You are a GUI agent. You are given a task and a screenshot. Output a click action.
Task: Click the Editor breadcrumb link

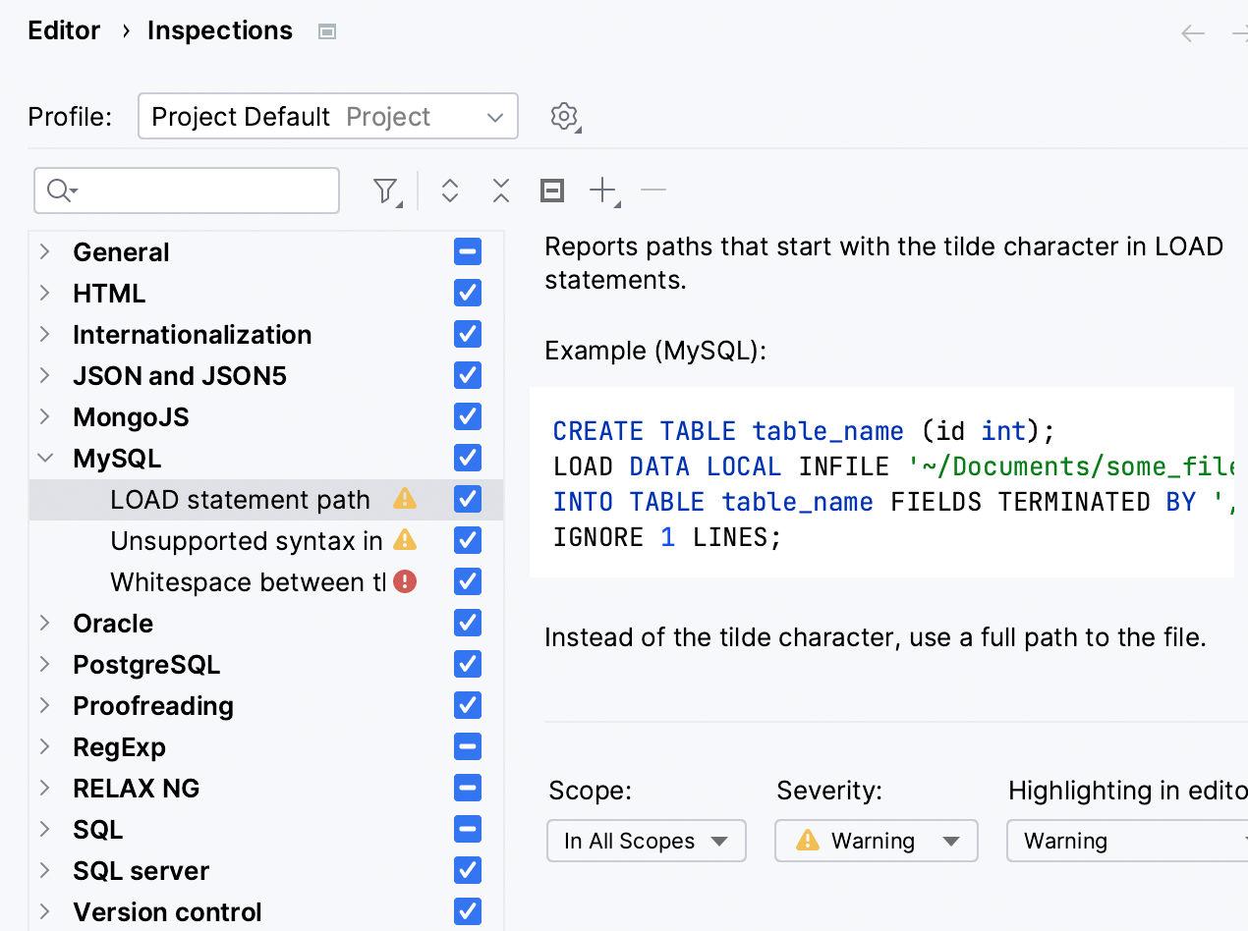click(64, 31)
